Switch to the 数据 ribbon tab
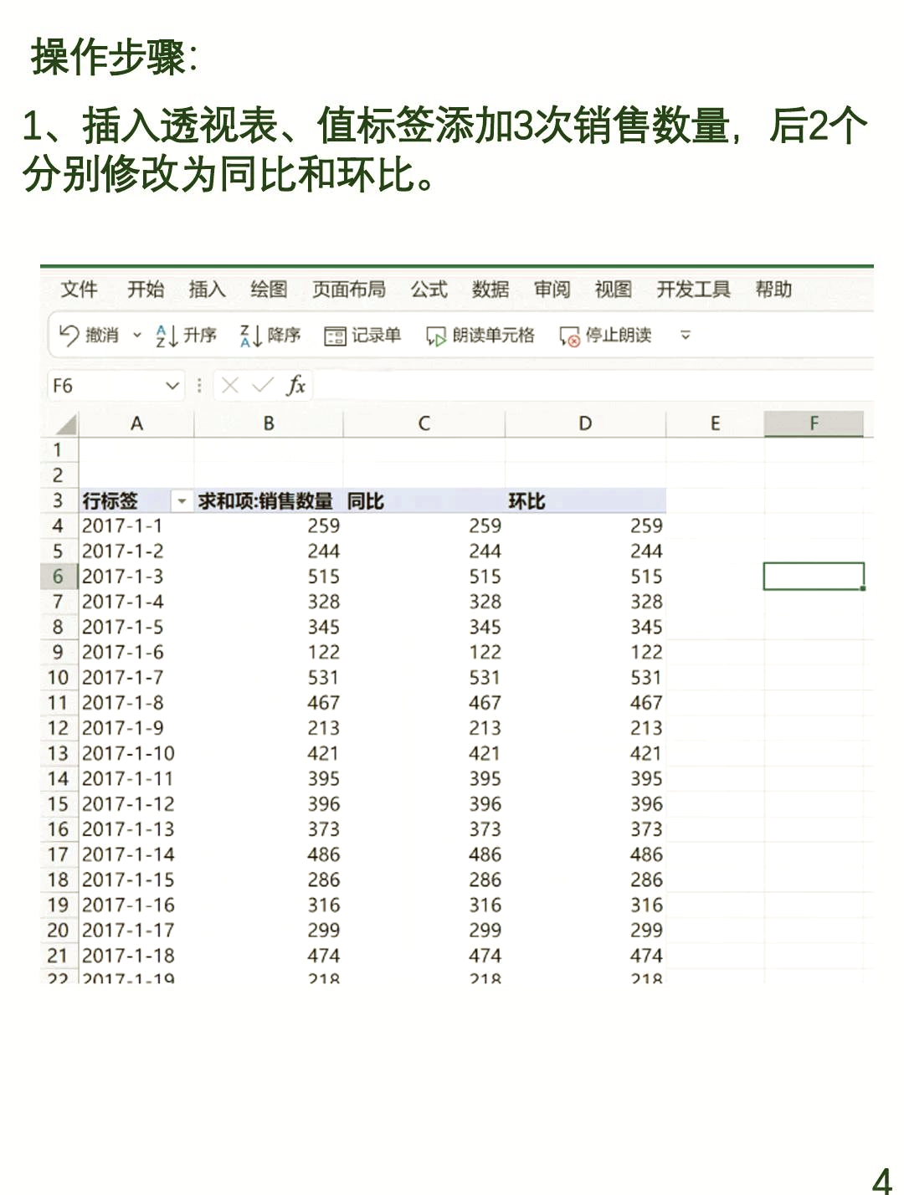Viewport: 904px width, 1195px height. tap(491, 290)
